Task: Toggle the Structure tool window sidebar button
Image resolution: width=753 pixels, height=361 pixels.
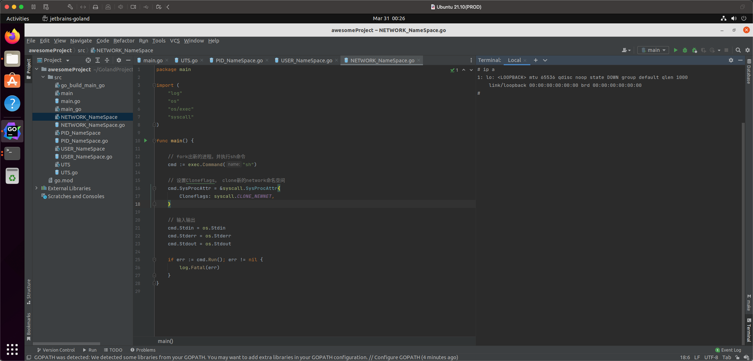Action: coord(29,291)
